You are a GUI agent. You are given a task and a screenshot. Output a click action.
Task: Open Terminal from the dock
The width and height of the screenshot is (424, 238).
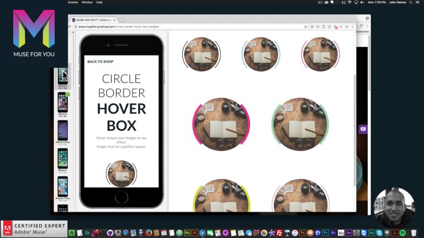[103, 232]
